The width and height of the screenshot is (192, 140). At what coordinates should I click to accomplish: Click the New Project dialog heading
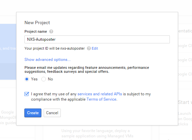click(37, 23)
